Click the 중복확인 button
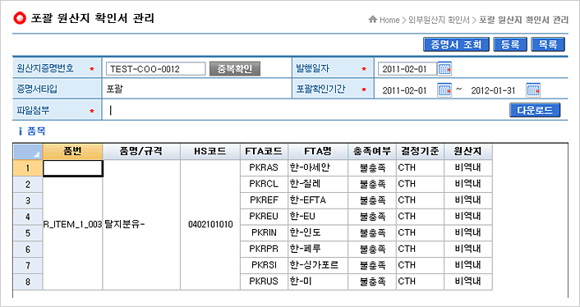580x307 pixels. (x=235, y=69)
